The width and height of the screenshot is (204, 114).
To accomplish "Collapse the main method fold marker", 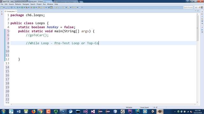I will tap(10, 31).
